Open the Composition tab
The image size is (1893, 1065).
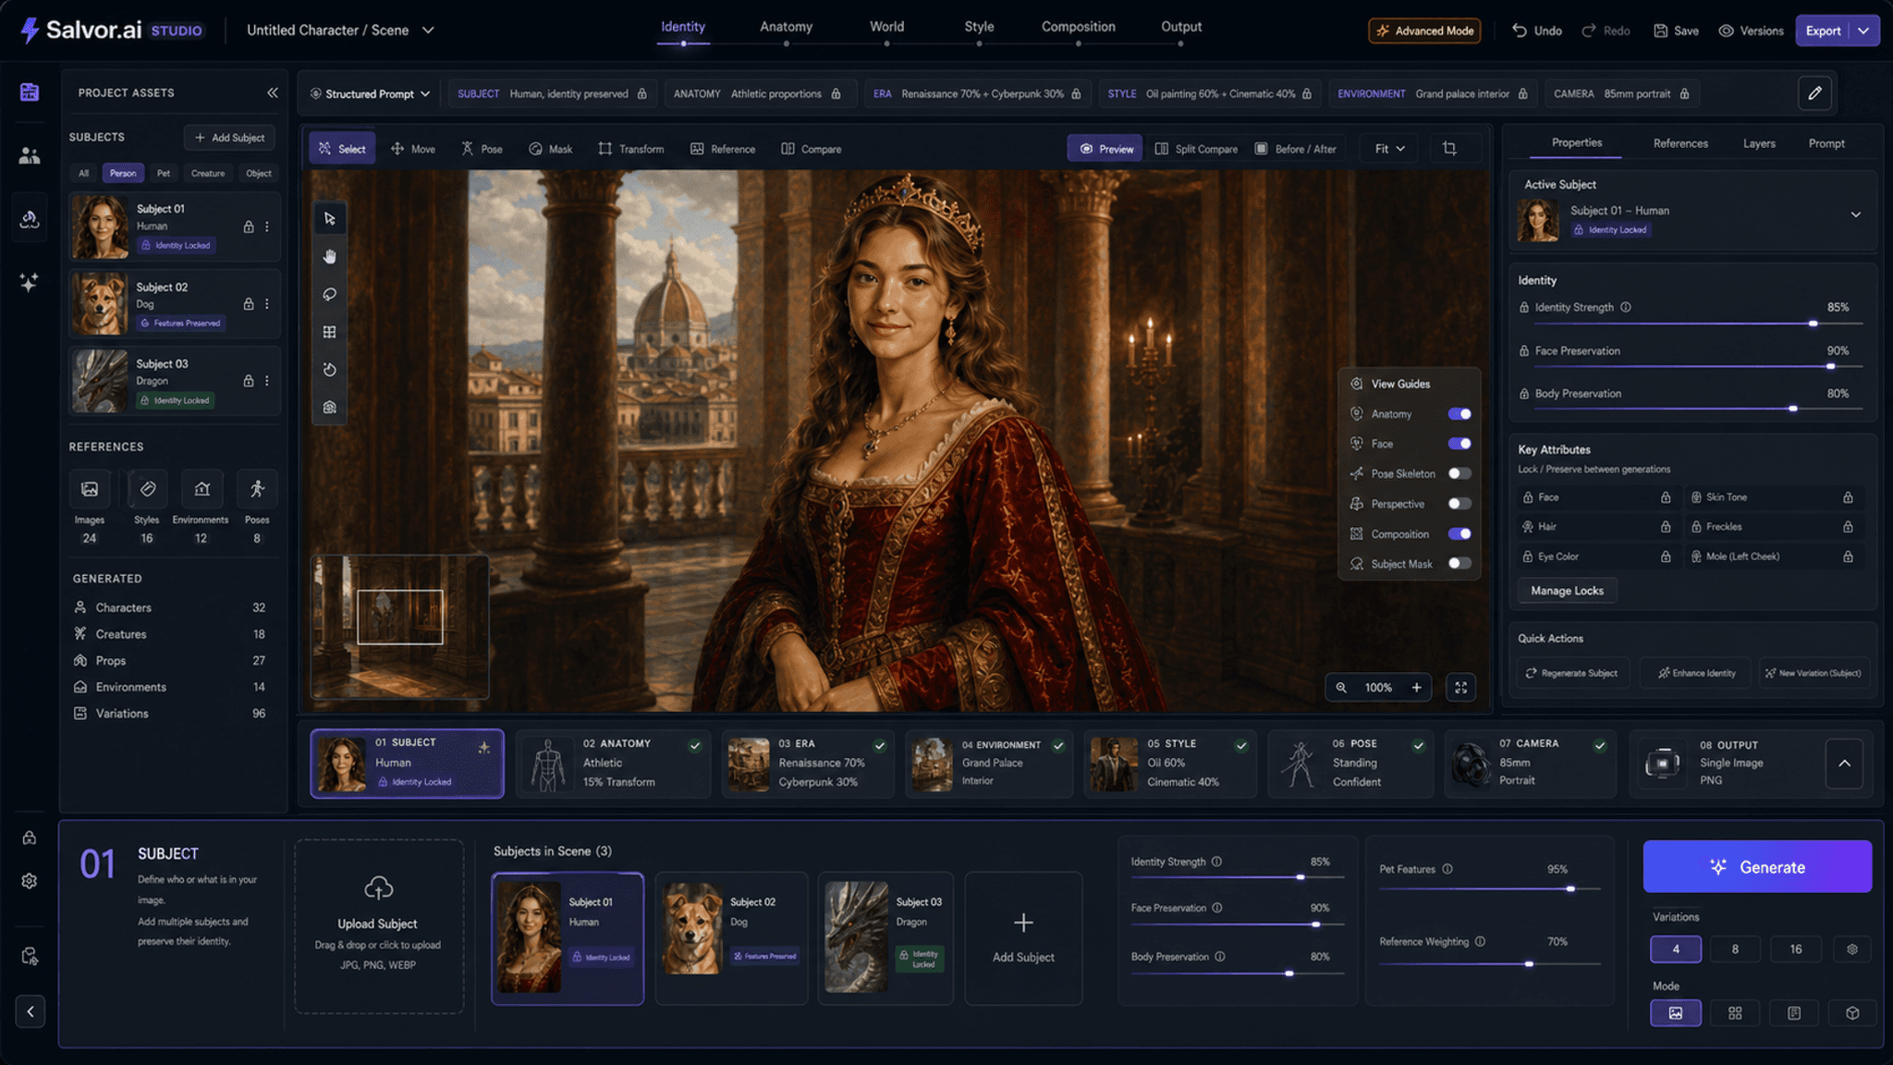tap(1078, 27)
